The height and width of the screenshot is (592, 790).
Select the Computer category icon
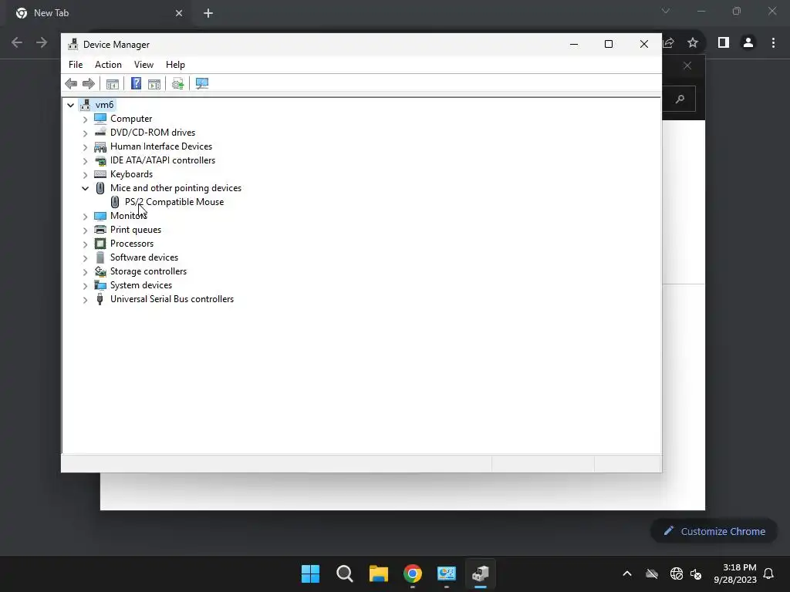(100, 118)
